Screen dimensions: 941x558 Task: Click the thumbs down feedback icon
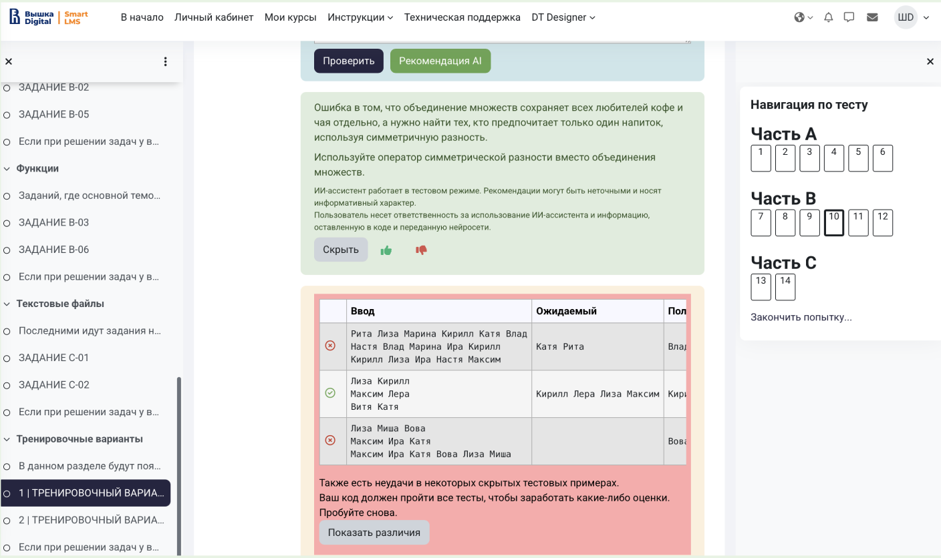click(421, 250)
